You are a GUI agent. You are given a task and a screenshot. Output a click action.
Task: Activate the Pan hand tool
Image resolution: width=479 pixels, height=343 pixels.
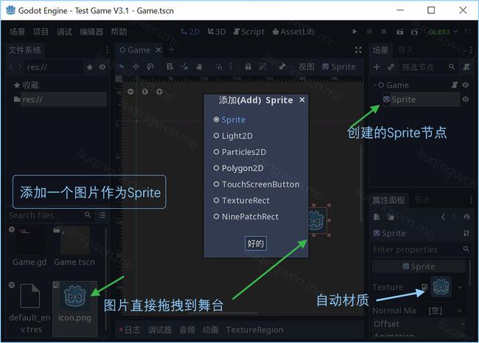(x=198, y=66)
